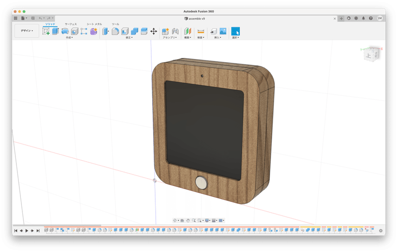Select the Revolve tool
Screen dimensions: 398x252
click(x=65, y=31)
